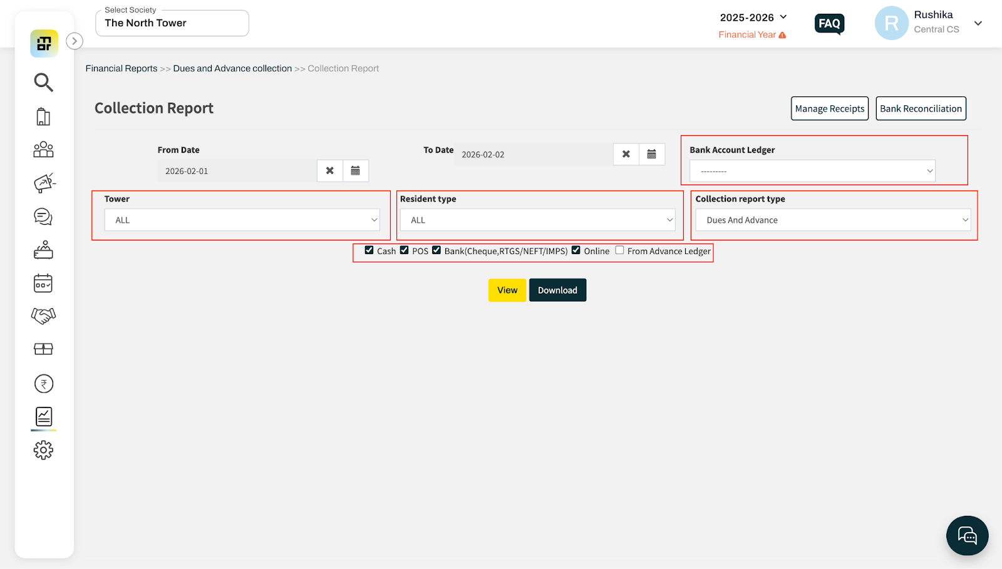Click the Manage Receipts button
Image resolution: width=1002 pixels, height=569 pixels.
[829, 108]
